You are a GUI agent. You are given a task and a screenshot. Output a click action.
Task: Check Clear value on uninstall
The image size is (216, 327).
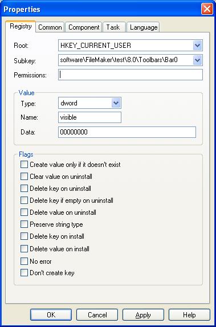pos(24,177)
